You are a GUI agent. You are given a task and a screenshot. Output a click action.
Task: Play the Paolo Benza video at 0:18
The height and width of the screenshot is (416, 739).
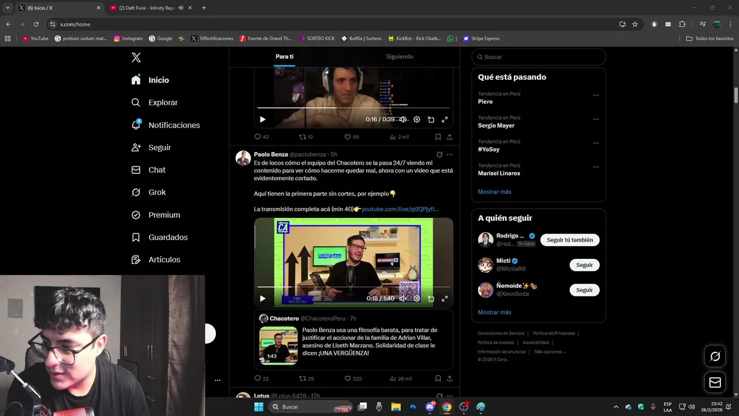coord(262,299)
